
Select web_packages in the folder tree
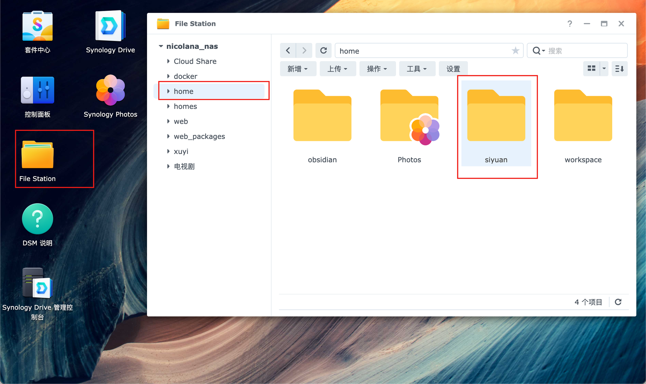pyautogui.click(x=199, y=136)
